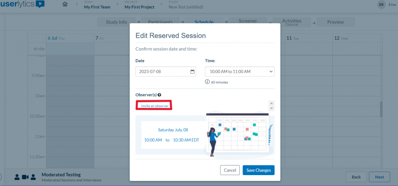Click the observer list scroll down arrow
Viewport: 398px width, 186px height.
272,108
